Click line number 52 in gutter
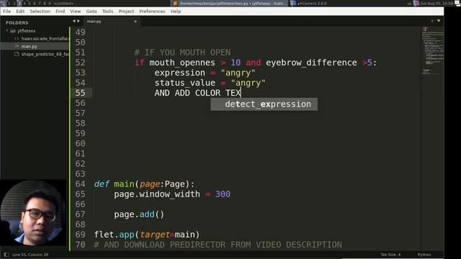 (80, 63)
